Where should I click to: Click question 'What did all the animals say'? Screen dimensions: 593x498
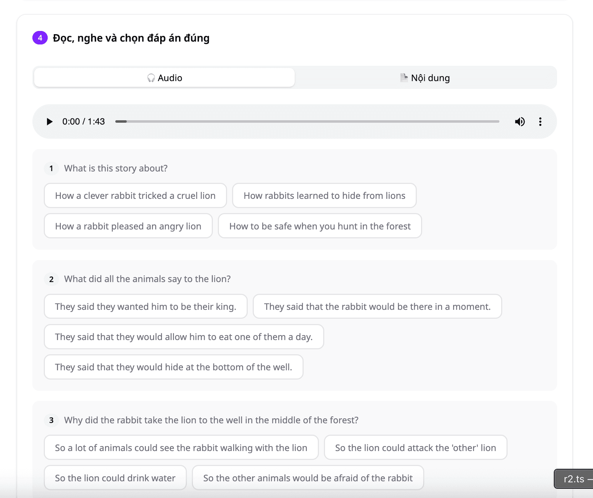tap(147, 279)
